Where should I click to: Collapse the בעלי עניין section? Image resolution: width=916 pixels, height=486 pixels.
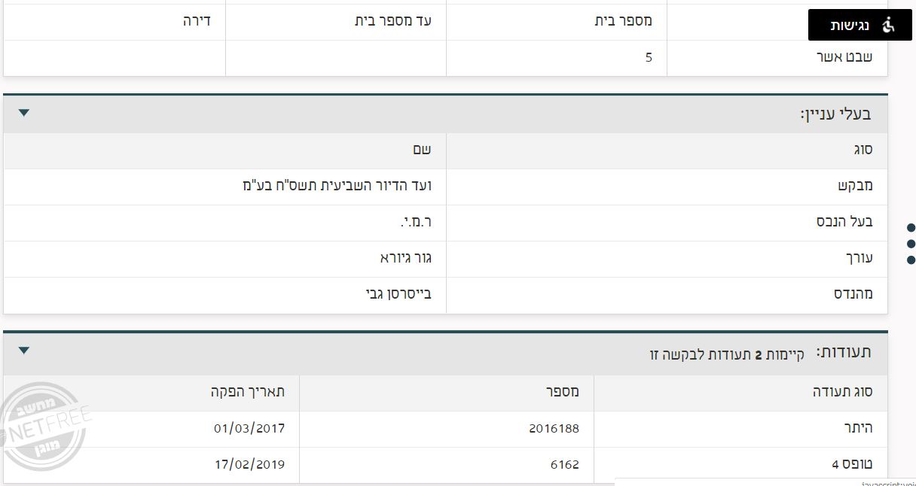23,113
